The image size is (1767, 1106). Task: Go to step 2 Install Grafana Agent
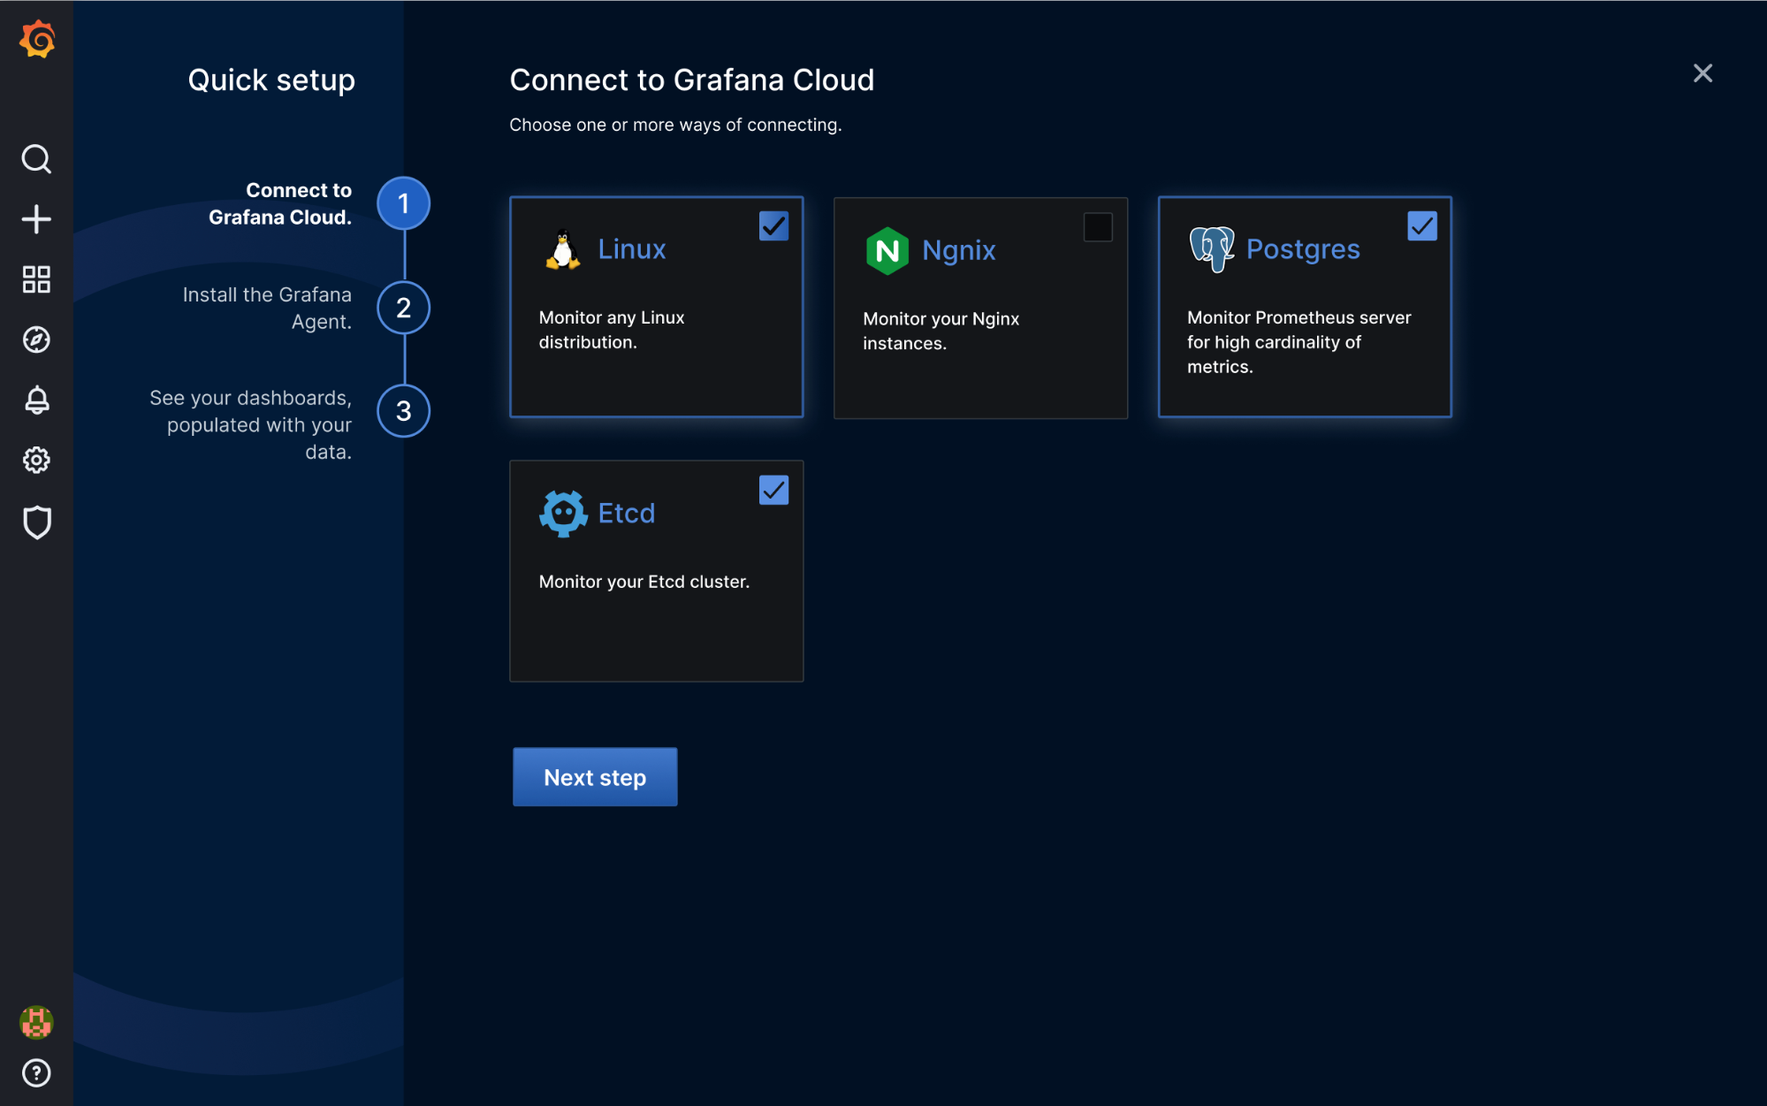[404, 308]
